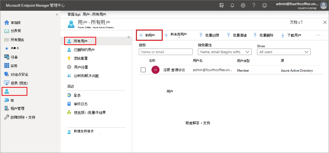Collapse the left navigation sidebar

[x=57, y=14]
